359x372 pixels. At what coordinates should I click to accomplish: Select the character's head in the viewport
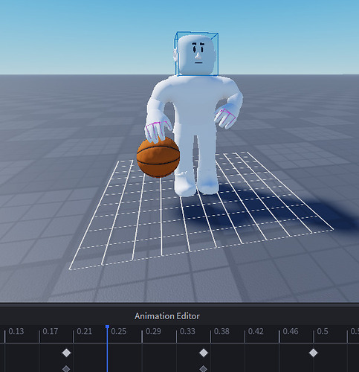point(197,54)
